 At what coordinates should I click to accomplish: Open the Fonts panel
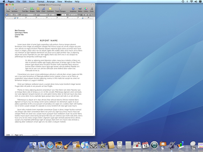click(92, 9)
